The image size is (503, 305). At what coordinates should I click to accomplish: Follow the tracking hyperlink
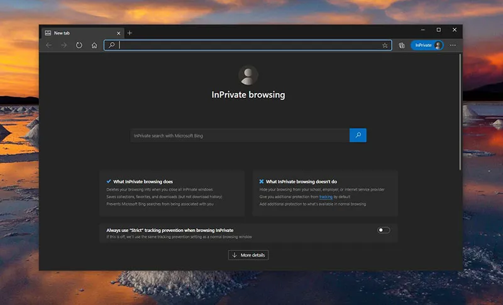point(326,196)
